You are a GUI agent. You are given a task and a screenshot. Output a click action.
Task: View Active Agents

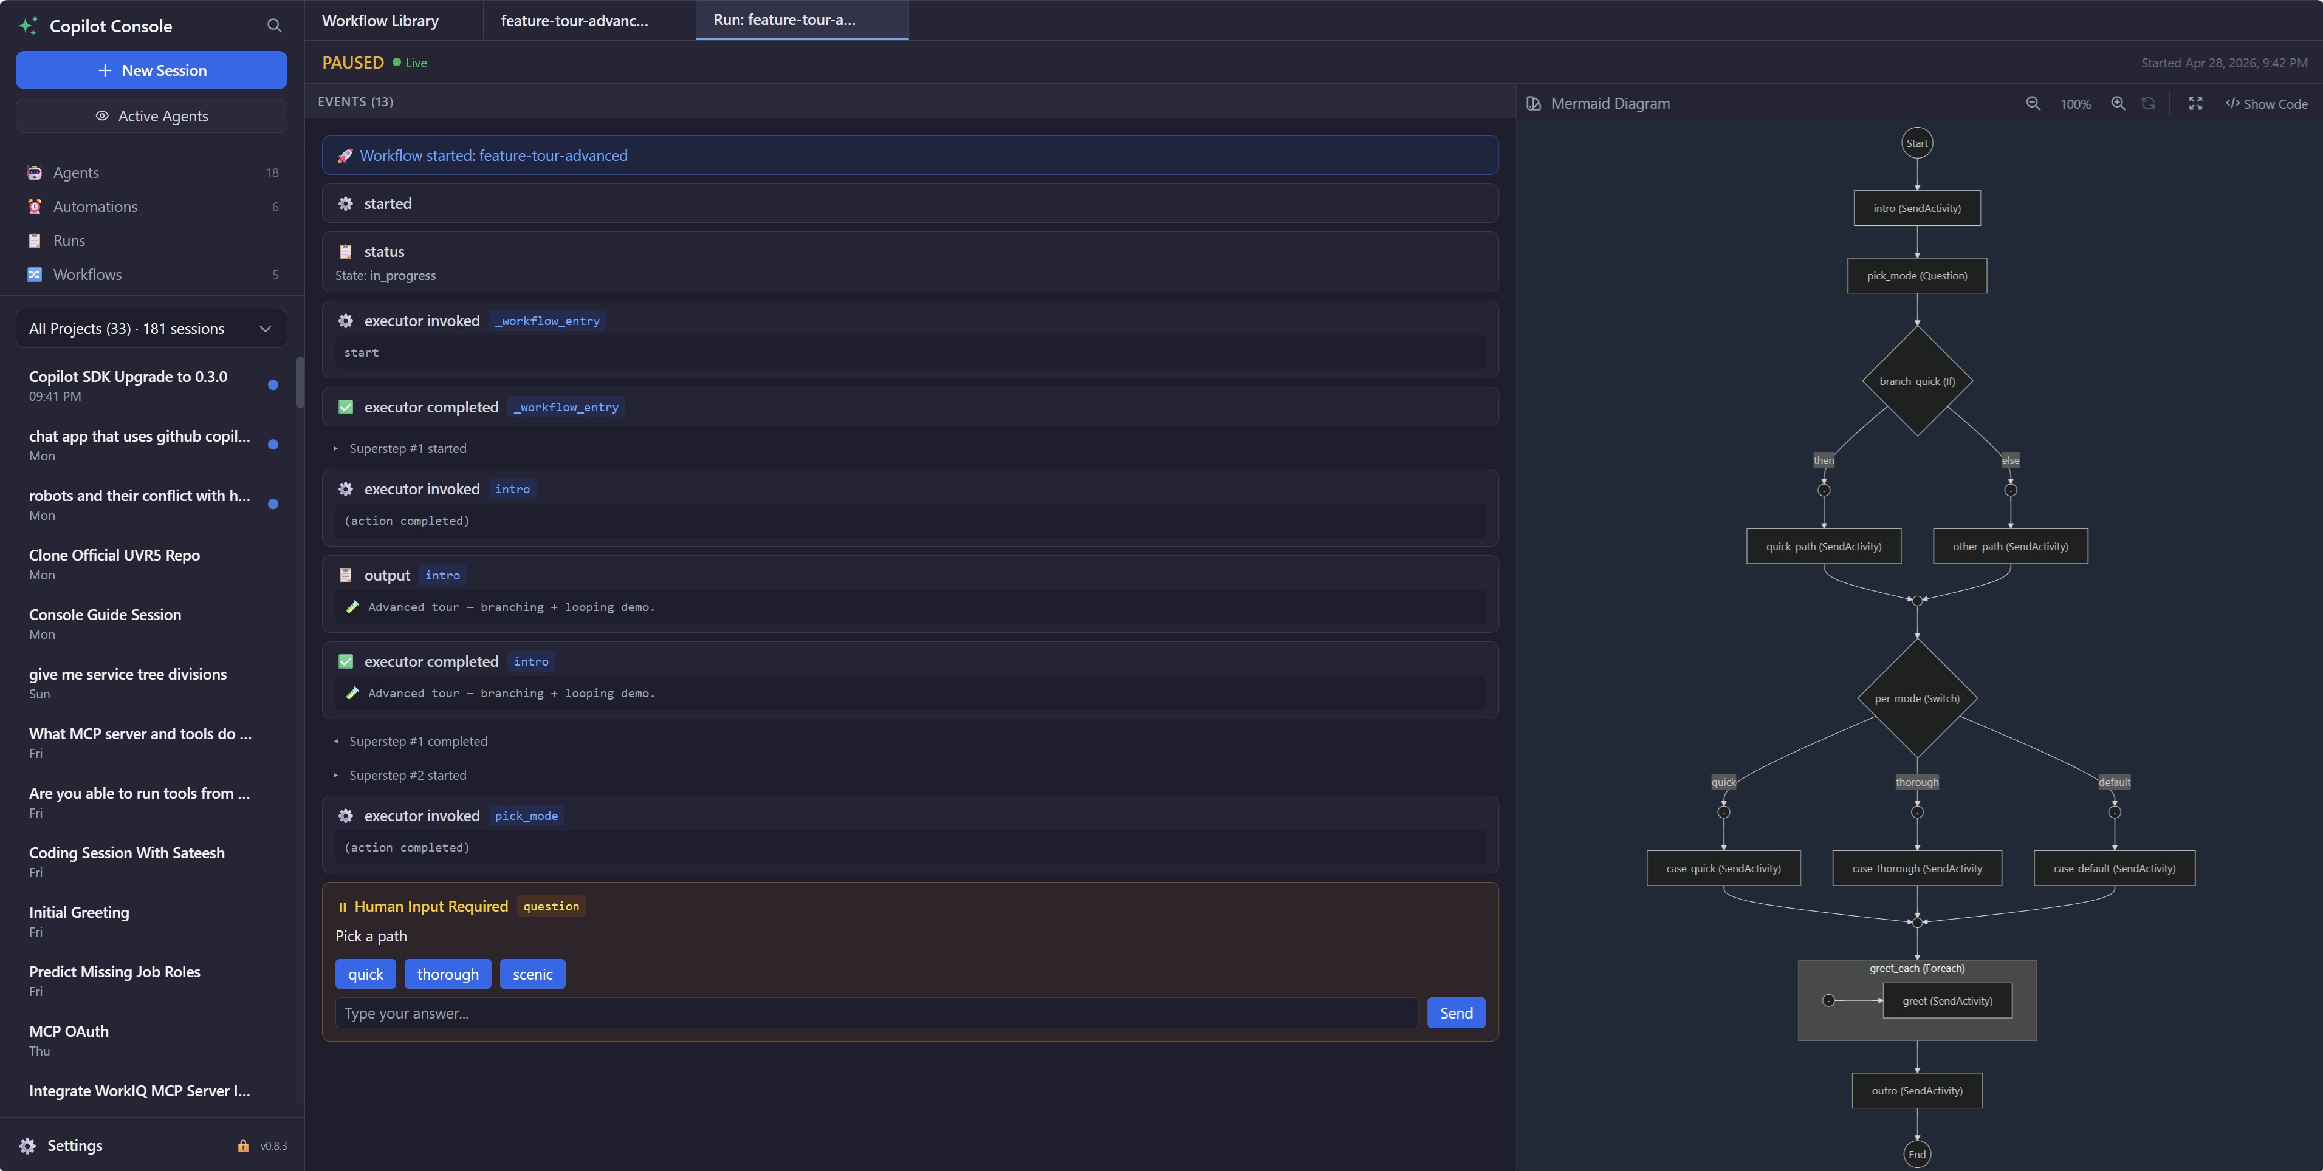point(151,115)
